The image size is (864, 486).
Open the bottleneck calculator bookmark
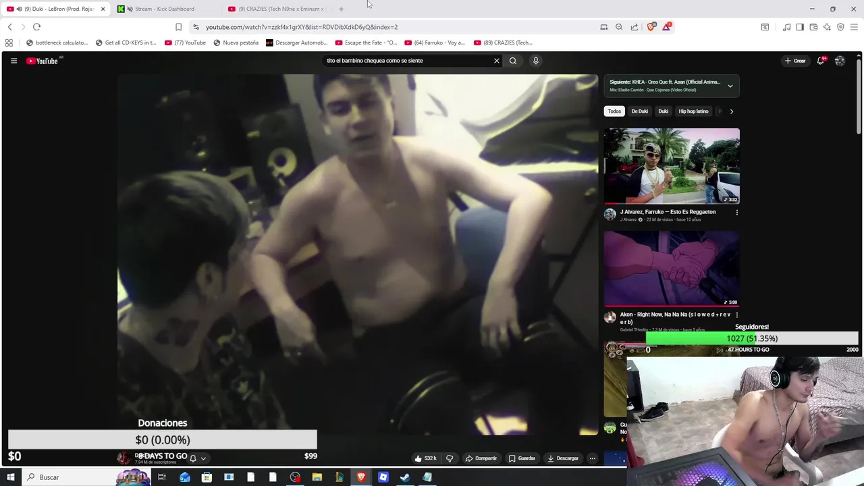tap(57, 43)
